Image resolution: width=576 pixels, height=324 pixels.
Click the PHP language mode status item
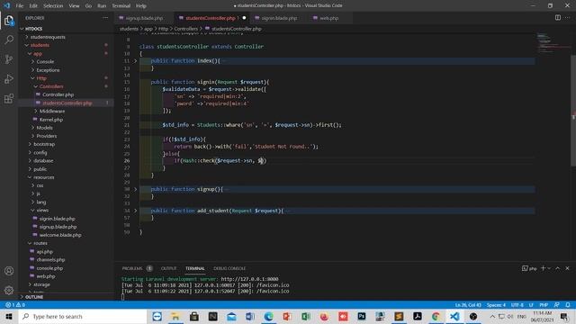544,305
